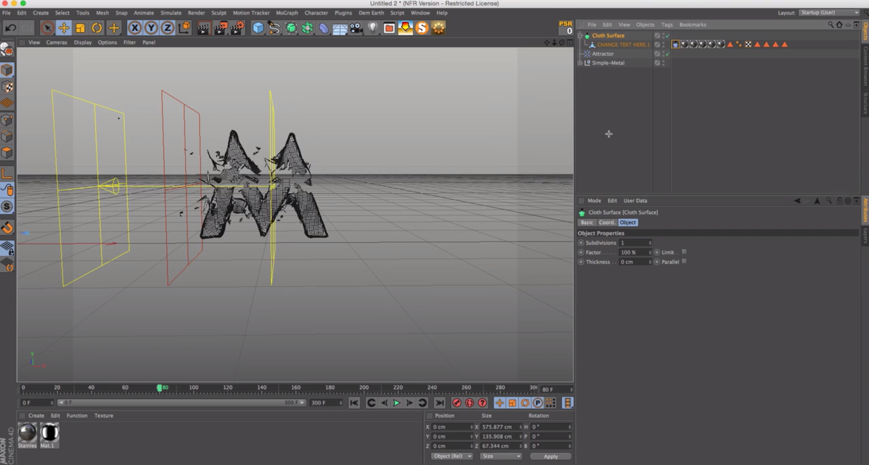Open the Cube primitive object icon
Image resolution: width=869 pixels, height=465 pixels.
[x=258, y=28]
